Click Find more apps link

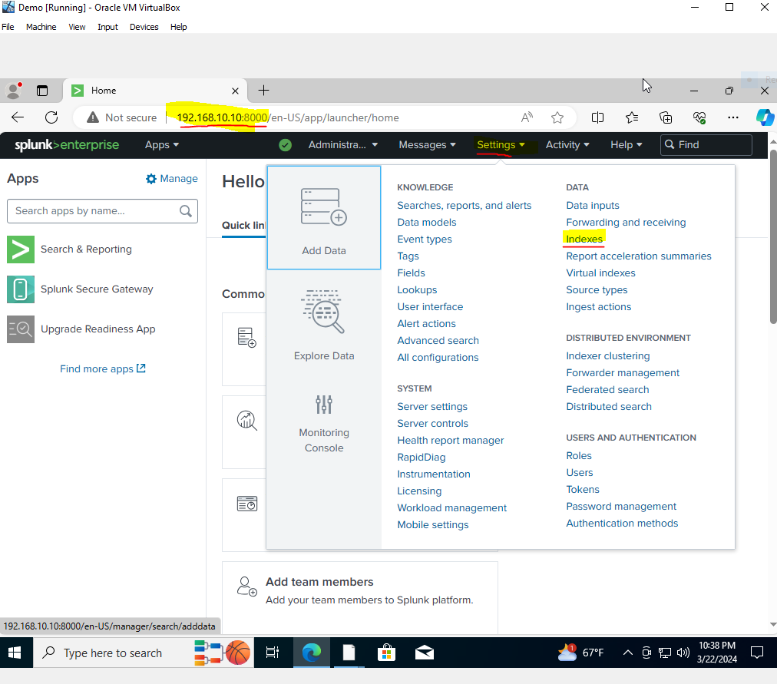point(103,369)
